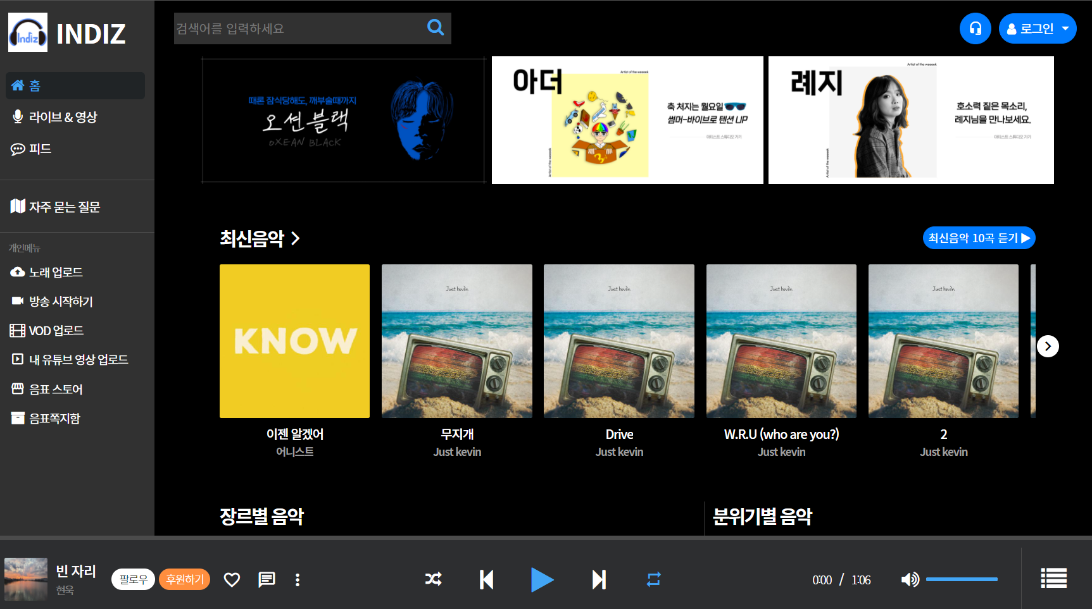Open the three-dot more options menu
This screenshot has width=1092, height=609.
pos(298,579)
